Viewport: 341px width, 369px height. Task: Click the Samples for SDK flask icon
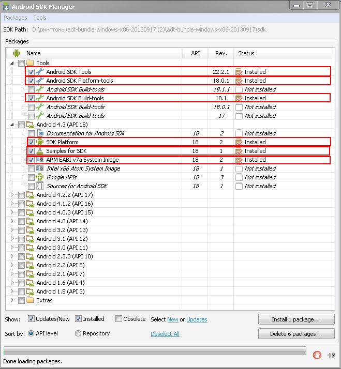point(40,151)
